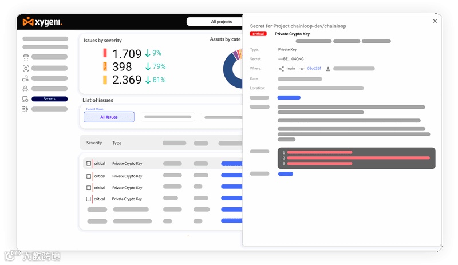Select the Secrets sidebar item
Viewport: 458px width, 265px height.
point(49,99)
